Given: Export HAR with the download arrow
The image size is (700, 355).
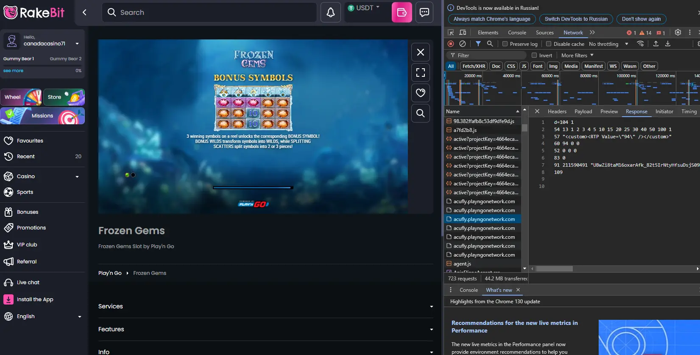Looking at the screenshot, I should coord(667,44).
